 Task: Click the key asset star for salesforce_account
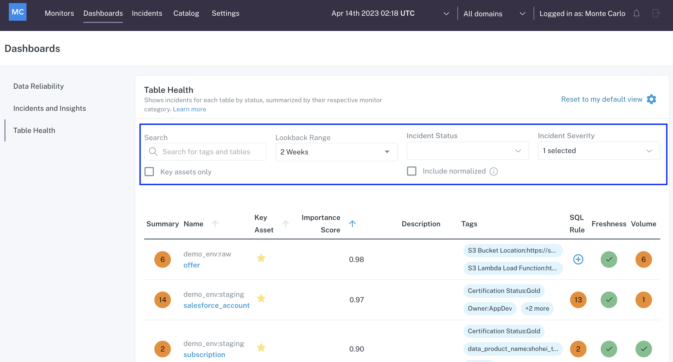(261, 298)
